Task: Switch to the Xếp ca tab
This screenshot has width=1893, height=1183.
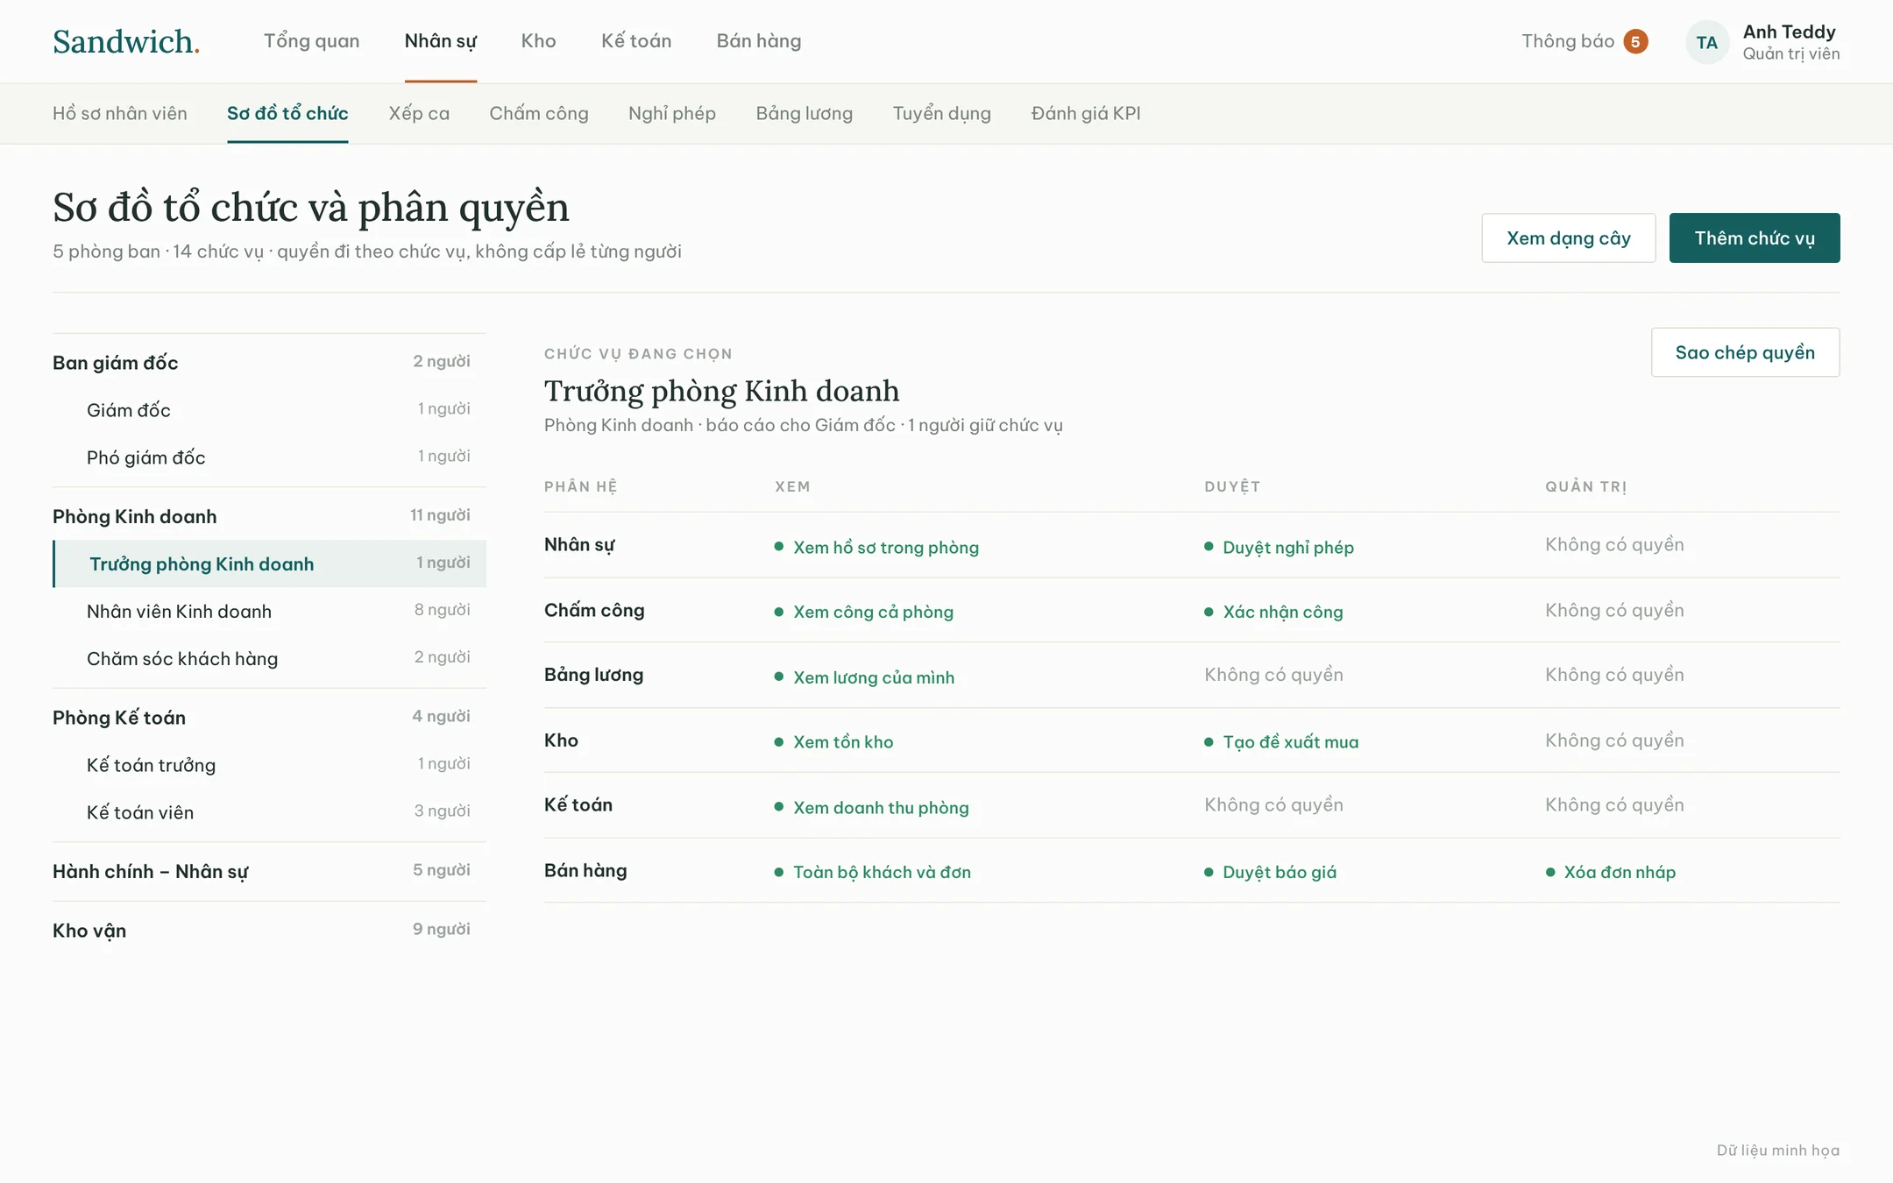Action: pyautogui.click(x=419, y=113)
